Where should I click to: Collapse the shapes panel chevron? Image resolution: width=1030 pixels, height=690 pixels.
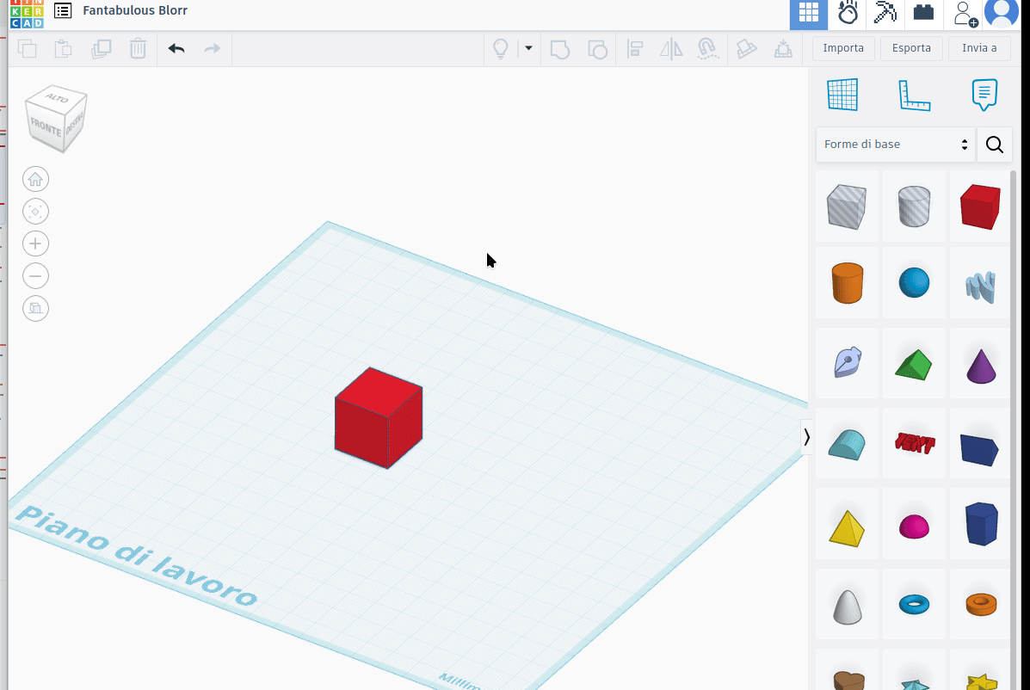pos(806,437)
